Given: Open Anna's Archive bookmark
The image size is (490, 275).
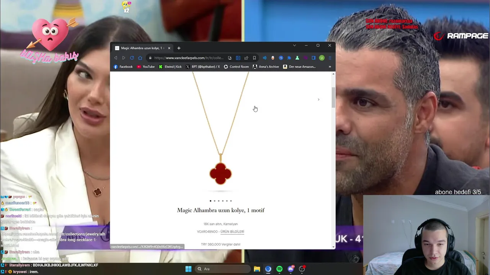Looking at the screenshot, I should tap(266, 66).
